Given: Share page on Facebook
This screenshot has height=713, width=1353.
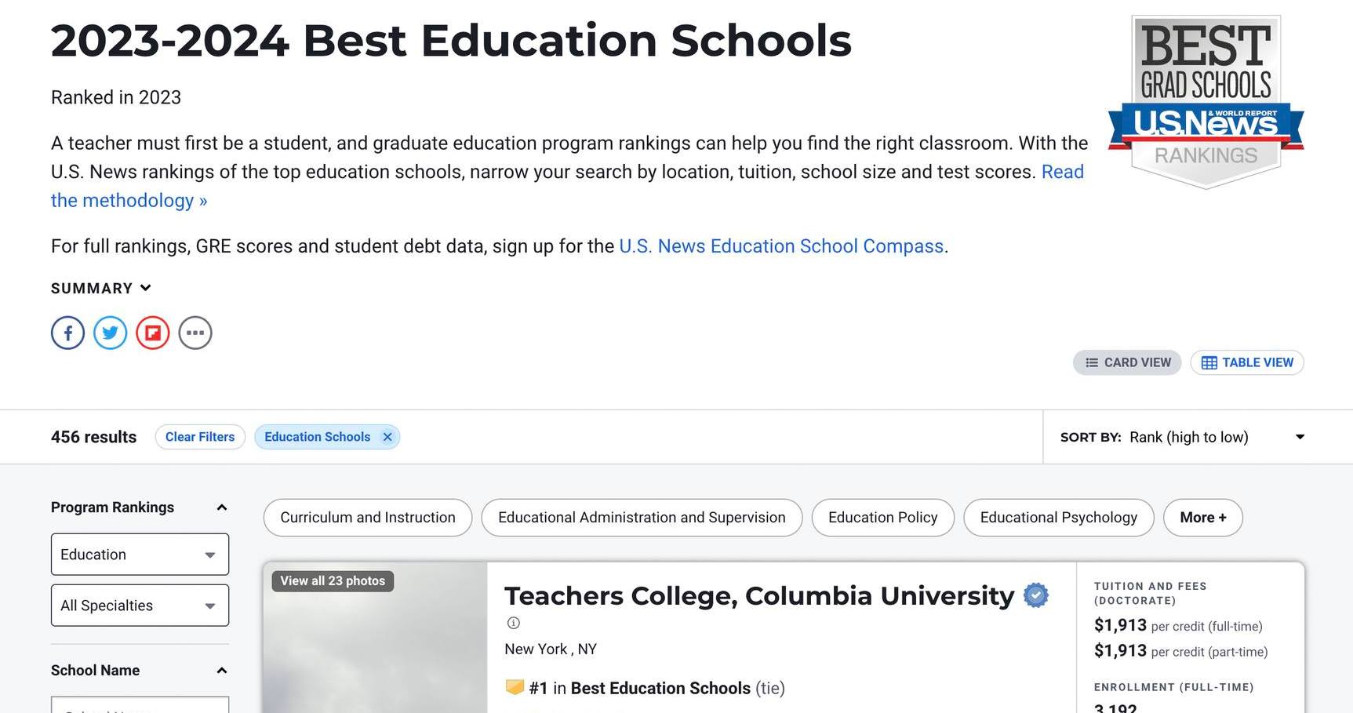Looking at the screenshot, I should point(68,333).
